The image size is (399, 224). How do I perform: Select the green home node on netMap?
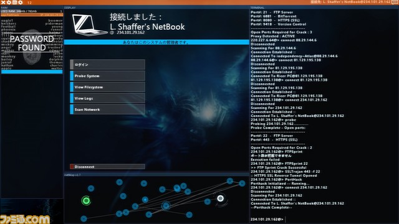point(86,200)
